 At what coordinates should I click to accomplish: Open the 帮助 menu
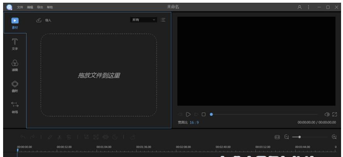click(50, 7)
